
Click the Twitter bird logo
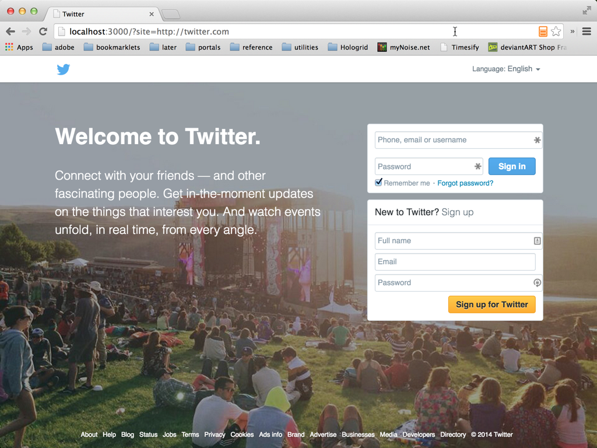[63, 69]
